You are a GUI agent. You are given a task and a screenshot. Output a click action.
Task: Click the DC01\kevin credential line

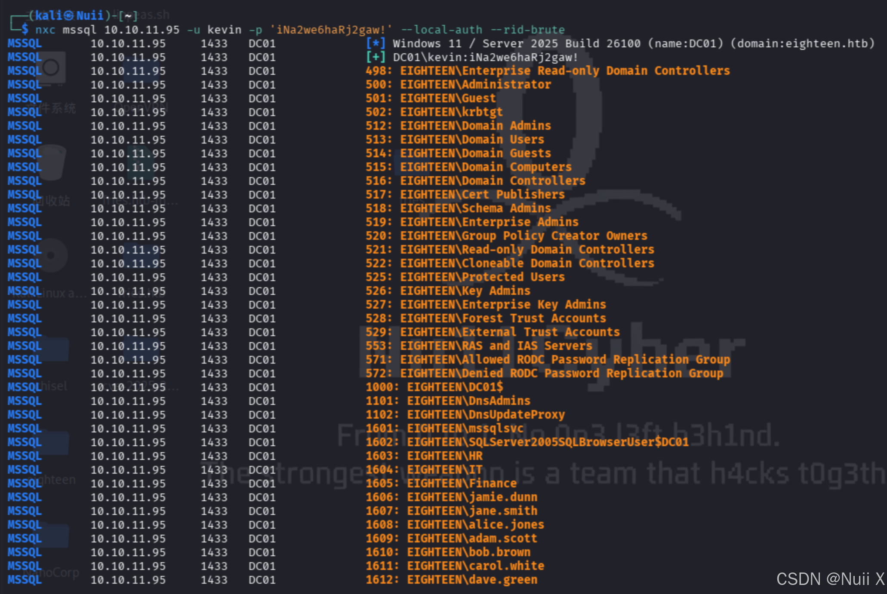(x=485, y=57)
